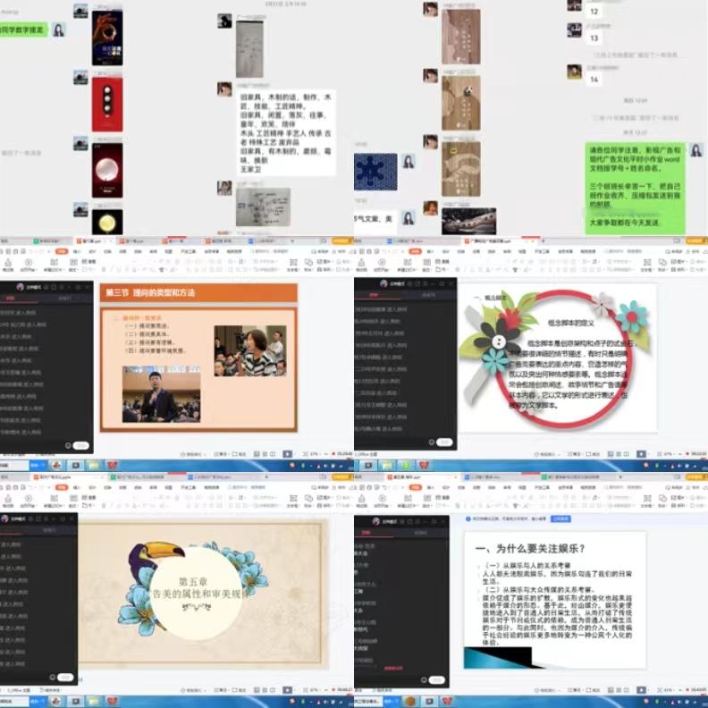Screen dimensions: 708x708
Task: Click avatar next to the green homework message
Action: [695, 150]
